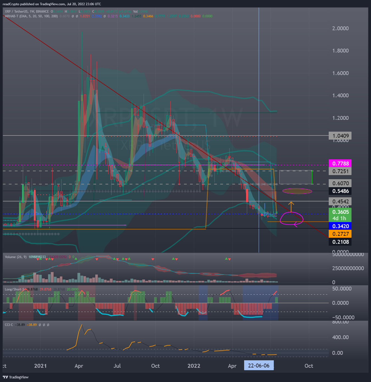Click the black 0.2108 price tag
Screen dimensions: 371x382
pyautogui.click(x=340, y=242)
